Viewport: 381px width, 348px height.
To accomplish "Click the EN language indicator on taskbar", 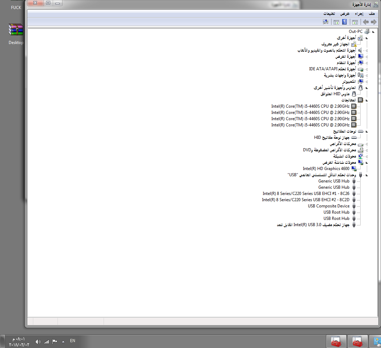I will coord(72,341).
